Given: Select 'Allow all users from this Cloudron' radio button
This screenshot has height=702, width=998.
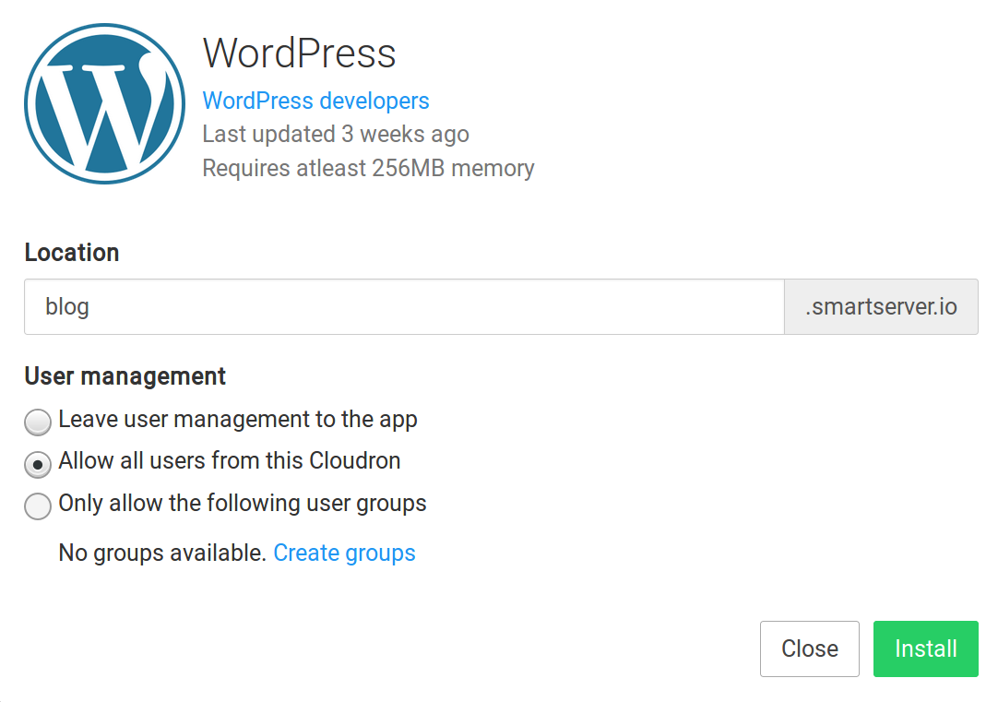Looking at the screenshot, I should (38, 464).
